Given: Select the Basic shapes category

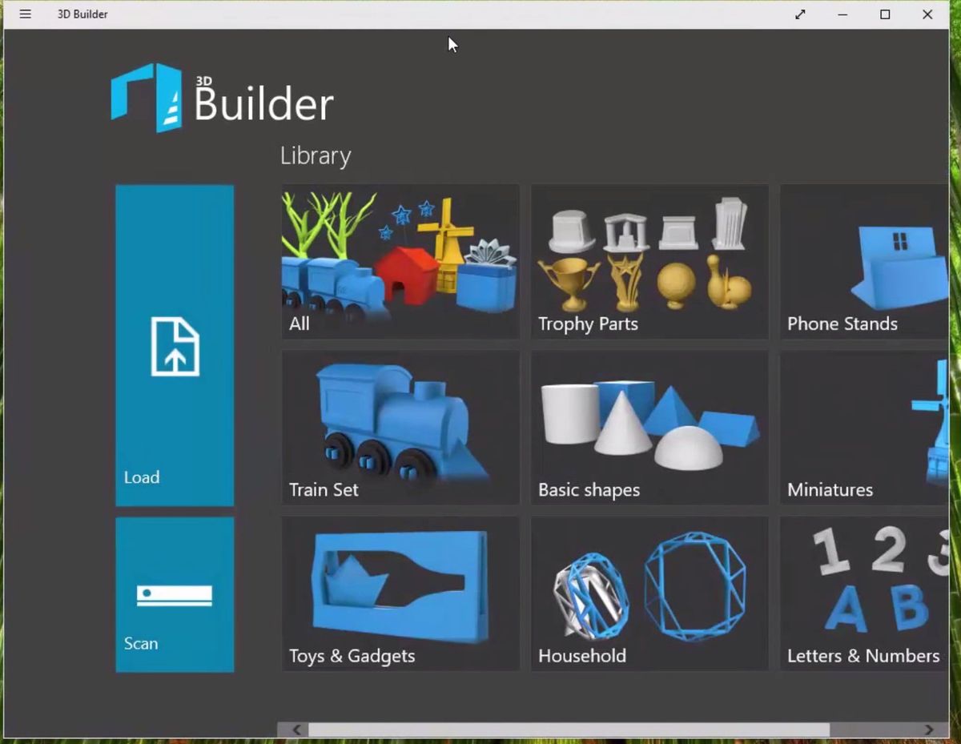Looking at the screenshot, I should [649, 428].
